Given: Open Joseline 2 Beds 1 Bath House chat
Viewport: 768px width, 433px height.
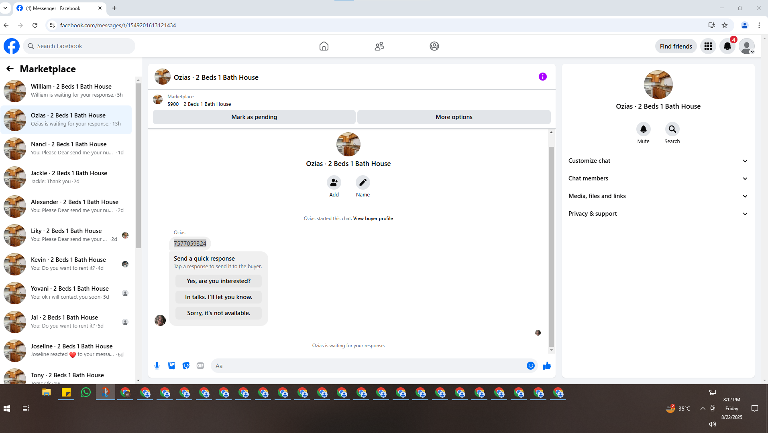Looking at the screenshot, I should tap(66, 351).
